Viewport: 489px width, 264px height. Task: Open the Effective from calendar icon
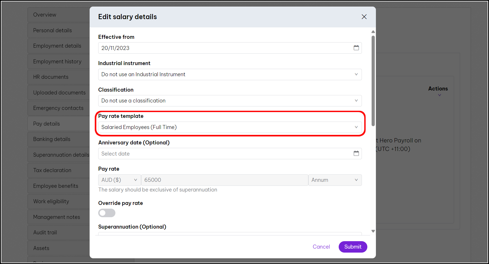click(x=356, y=48)
